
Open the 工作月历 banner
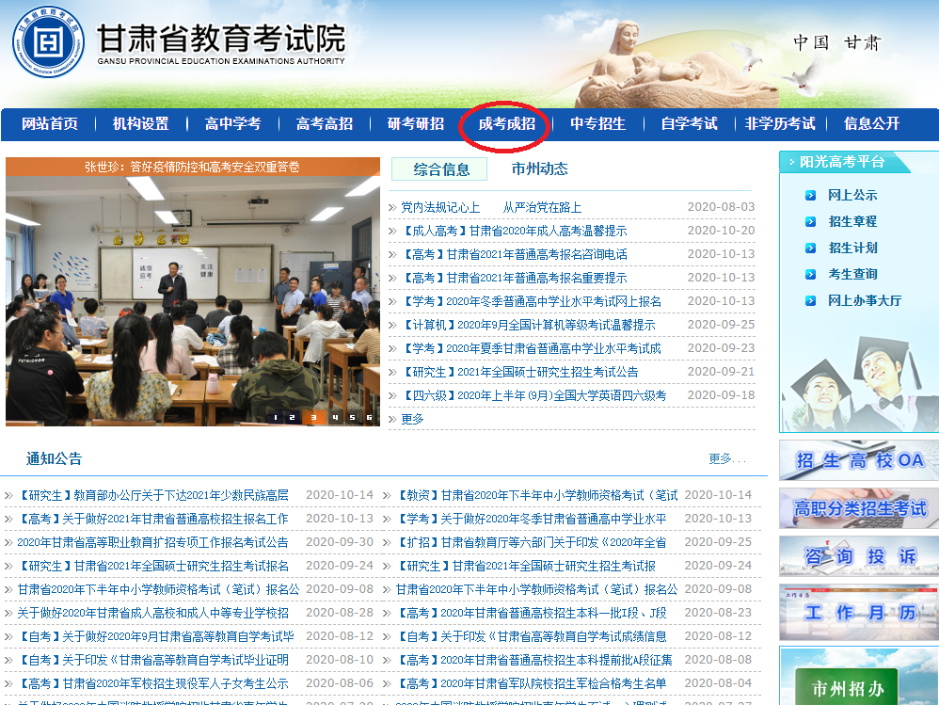click(858, 613)
